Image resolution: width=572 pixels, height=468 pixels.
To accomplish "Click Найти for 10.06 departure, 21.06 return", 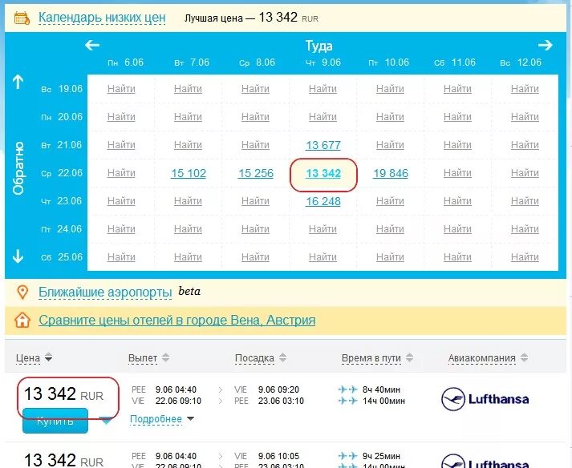I will click(390, 145).
